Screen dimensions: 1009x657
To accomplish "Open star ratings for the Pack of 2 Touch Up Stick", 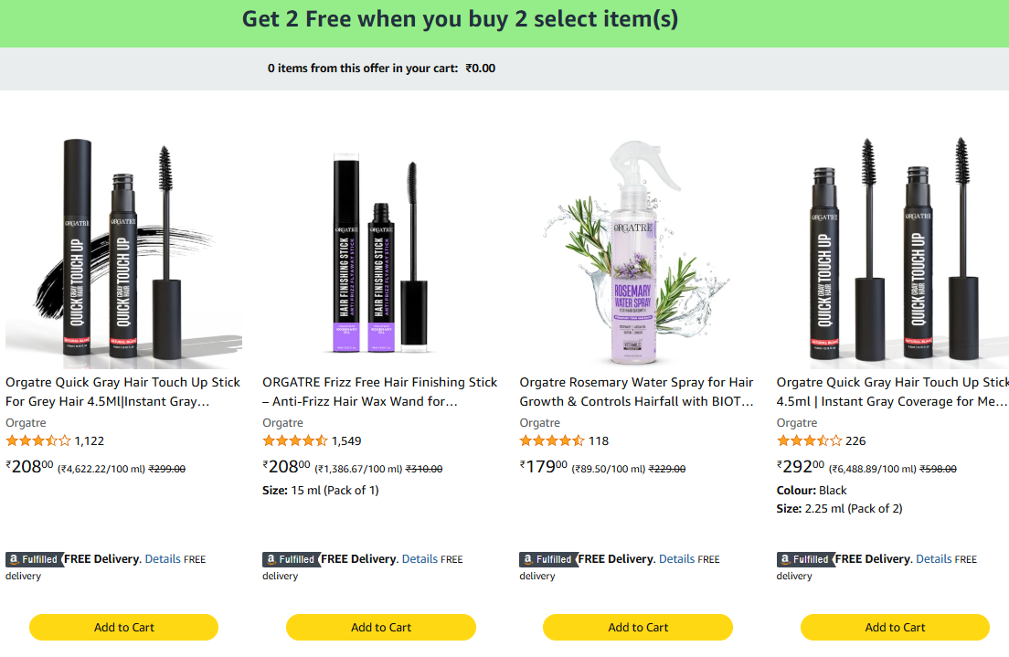I will (809, 440).
